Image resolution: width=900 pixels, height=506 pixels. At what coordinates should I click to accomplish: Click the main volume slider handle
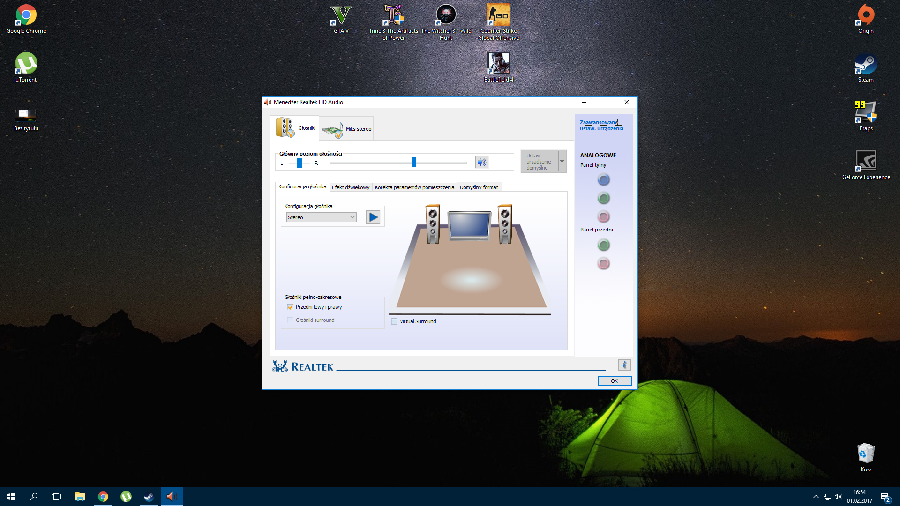[x=413, y=162]
